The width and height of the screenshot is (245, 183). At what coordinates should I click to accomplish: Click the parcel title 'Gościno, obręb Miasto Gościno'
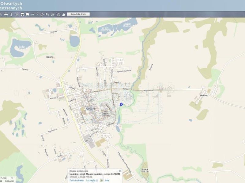click(x=86, y=174)
